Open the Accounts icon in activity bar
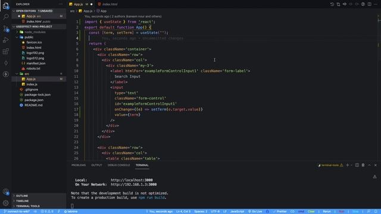Image resolution: width=381 pixels, height=214 pixels. [5, 191]
